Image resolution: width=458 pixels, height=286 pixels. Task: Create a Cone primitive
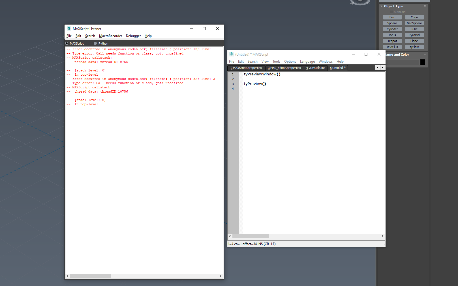(414, 17)
